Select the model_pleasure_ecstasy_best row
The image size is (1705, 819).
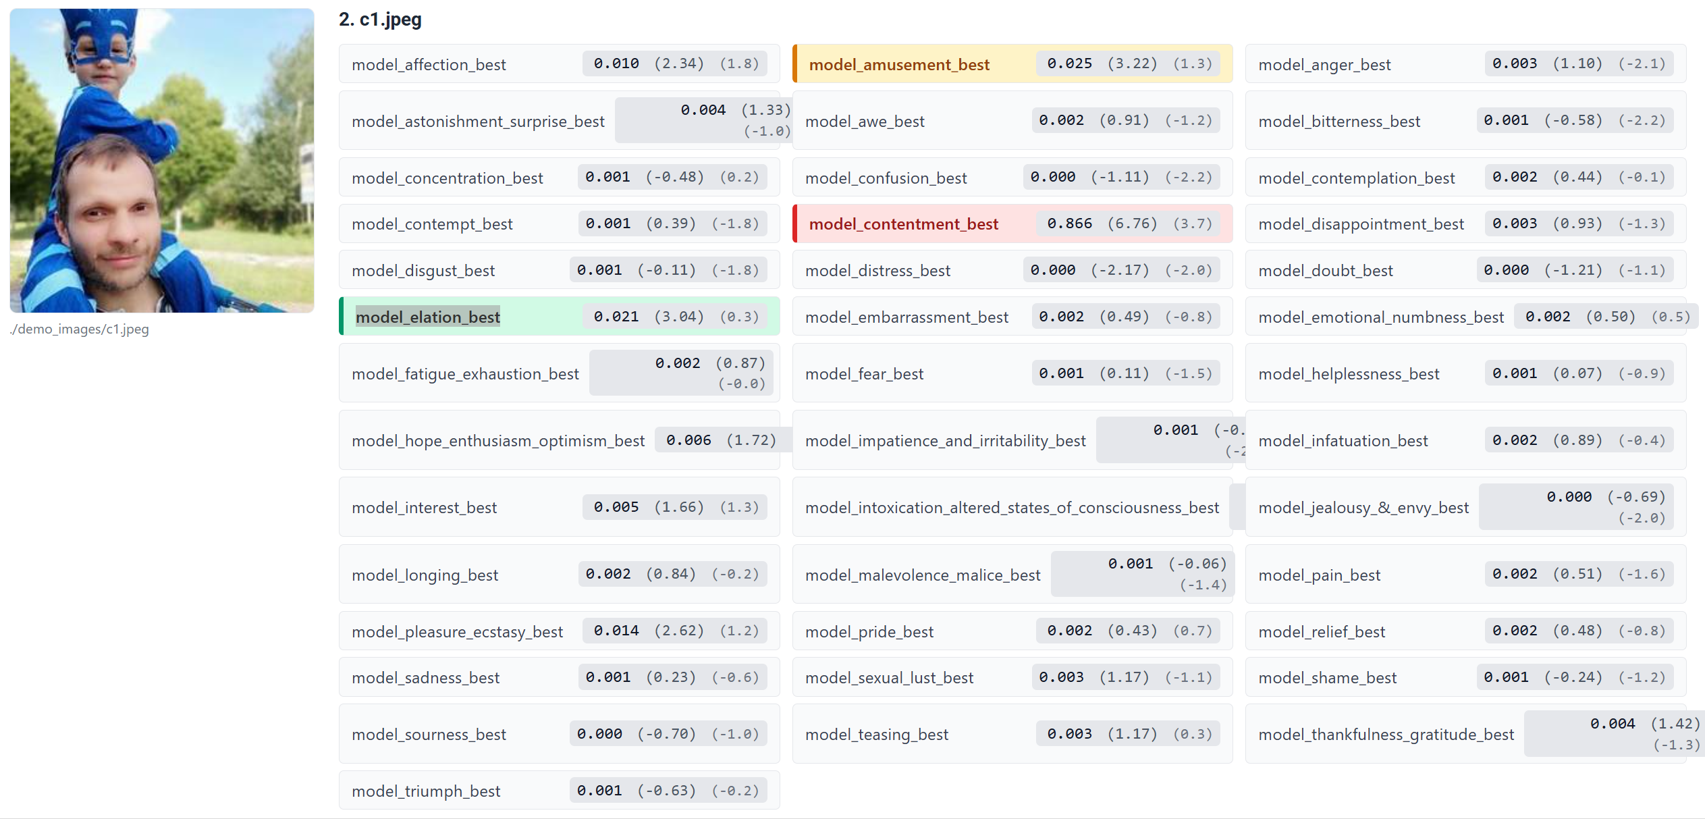click(559, 631)
